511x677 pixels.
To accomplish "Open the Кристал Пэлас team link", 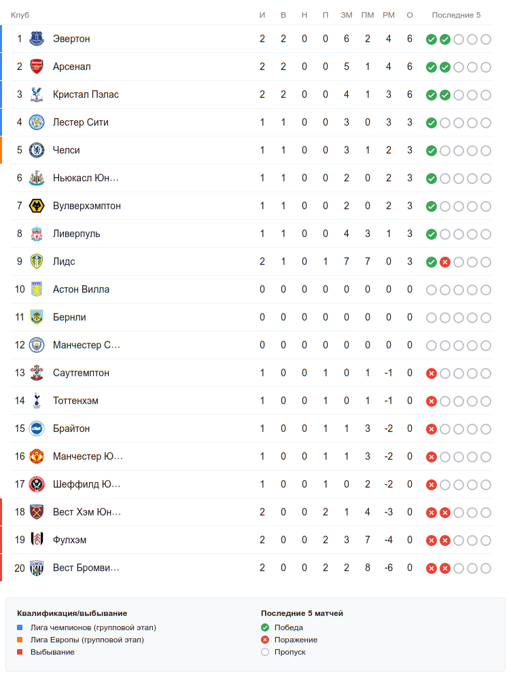I will click(86, 94).
